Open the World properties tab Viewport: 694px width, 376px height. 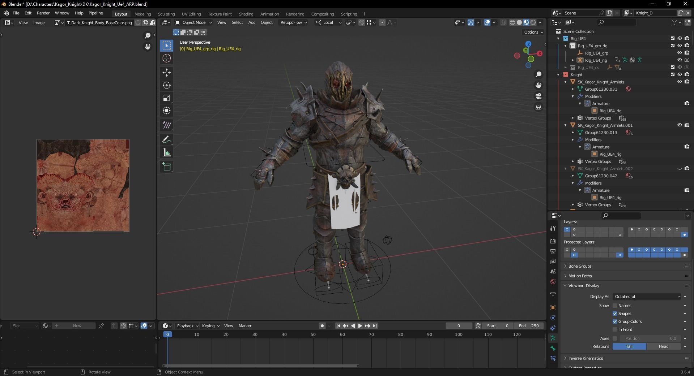click(x=553, y=282)
